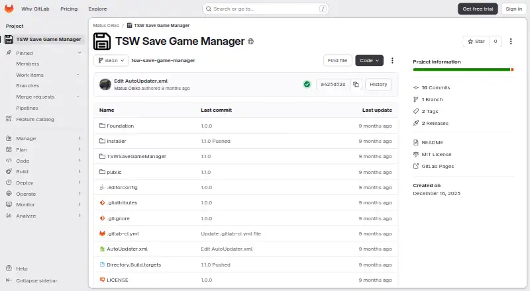Click the Find file button
Screen dimensions: 530x291
337,60
